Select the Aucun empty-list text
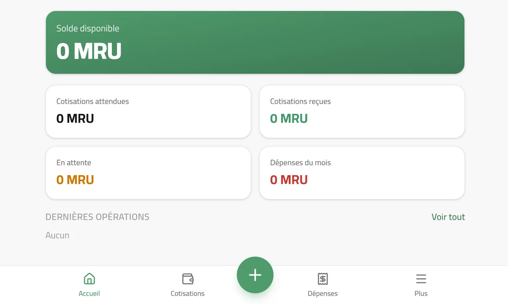 click(x=57, y=235)
